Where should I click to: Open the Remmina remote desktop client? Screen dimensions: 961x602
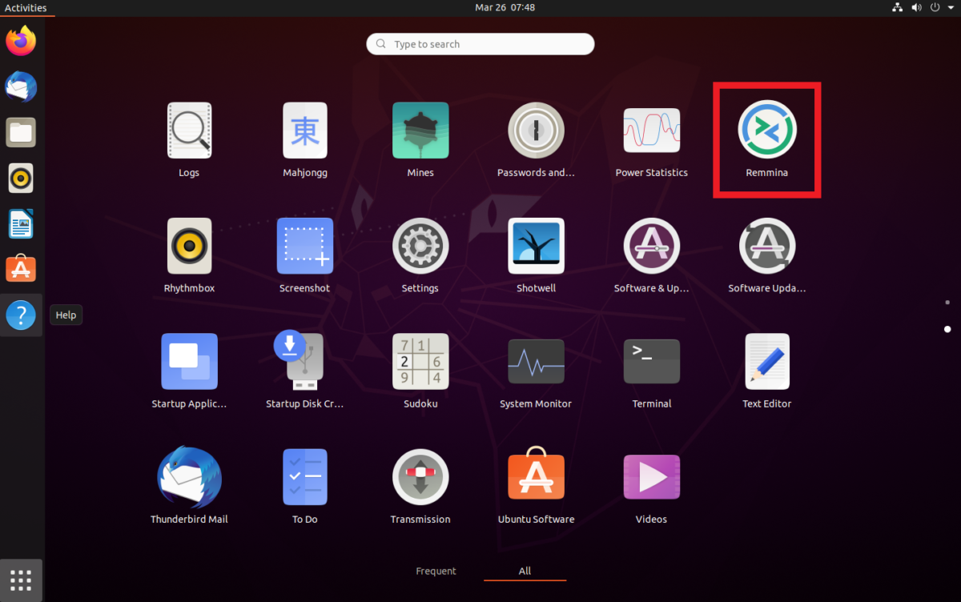766,130
